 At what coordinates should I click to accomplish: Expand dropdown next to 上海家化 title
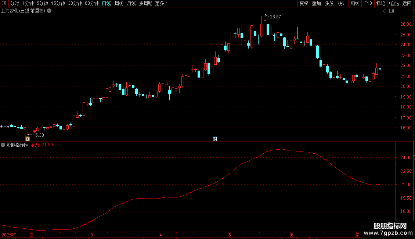pos(49,11)
